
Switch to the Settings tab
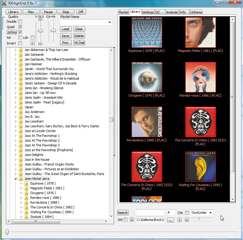coord(148,12)
